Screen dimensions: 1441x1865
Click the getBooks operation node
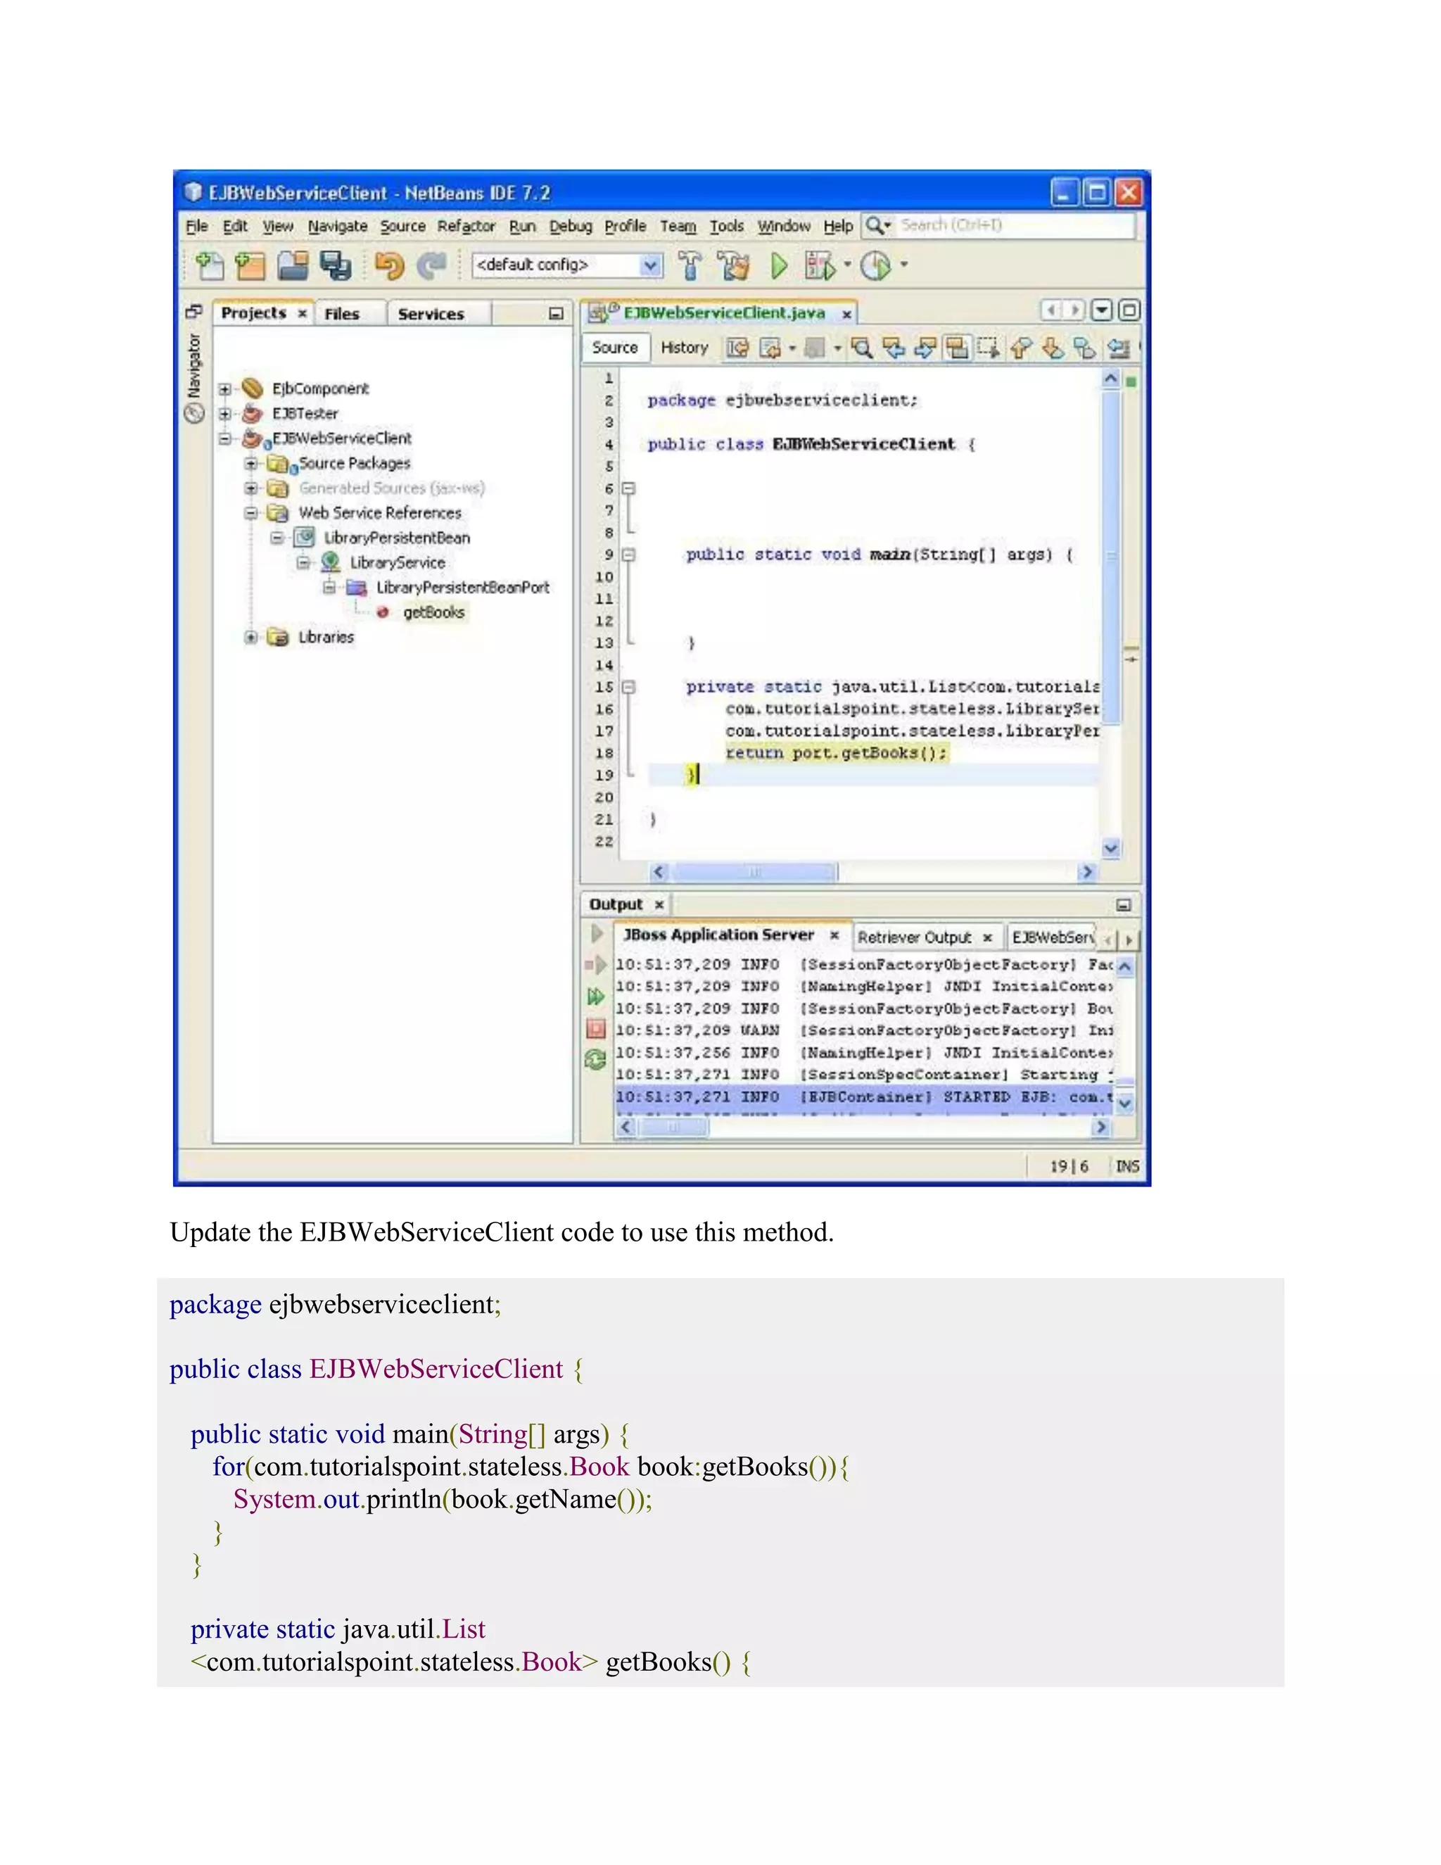coord(433,612)
